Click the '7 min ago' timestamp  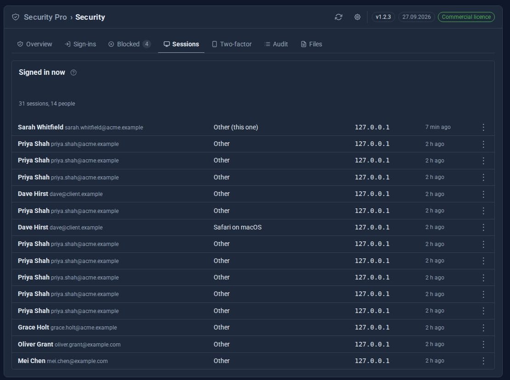click(438, 127)
